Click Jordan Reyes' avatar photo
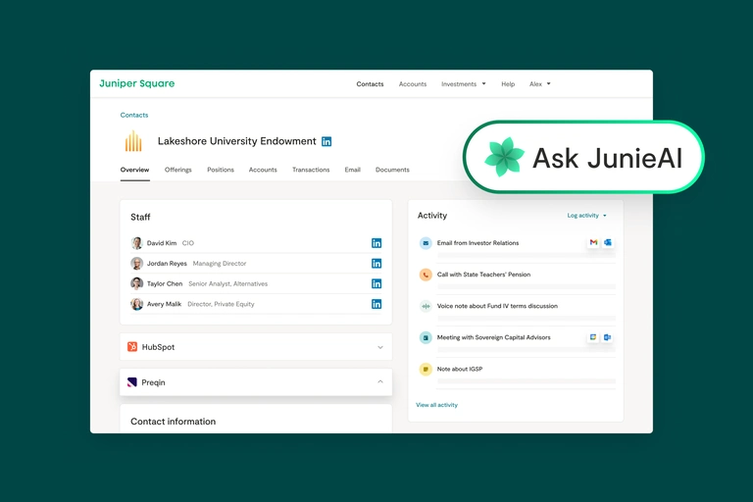753x502 pixels. (137, 263)
